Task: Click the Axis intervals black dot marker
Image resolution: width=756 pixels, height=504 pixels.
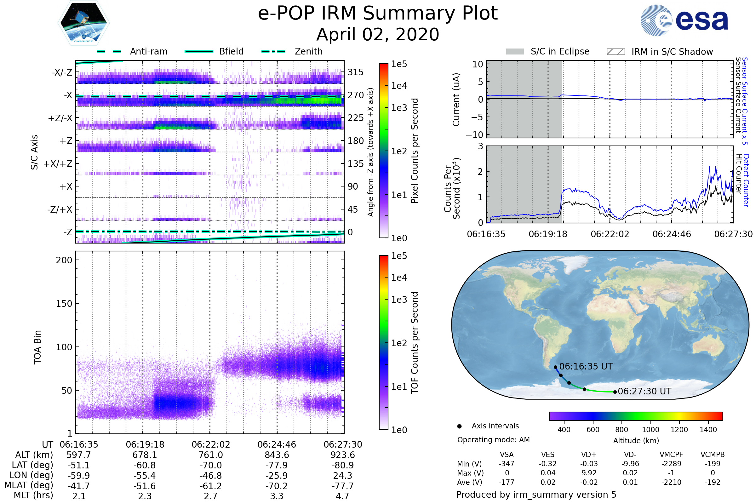Action: point(459,426)
